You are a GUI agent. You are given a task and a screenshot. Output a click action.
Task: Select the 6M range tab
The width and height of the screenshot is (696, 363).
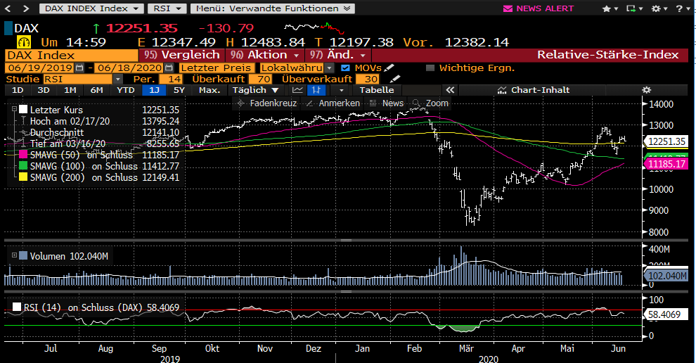(x=97, y=90)
